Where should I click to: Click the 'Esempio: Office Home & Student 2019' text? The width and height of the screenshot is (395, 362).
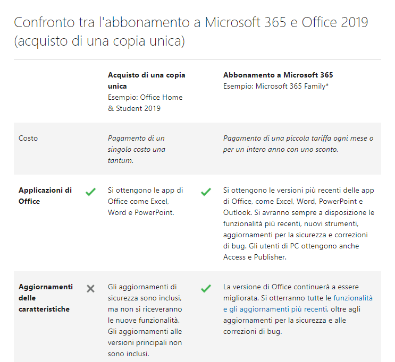[x=145, y=103]
